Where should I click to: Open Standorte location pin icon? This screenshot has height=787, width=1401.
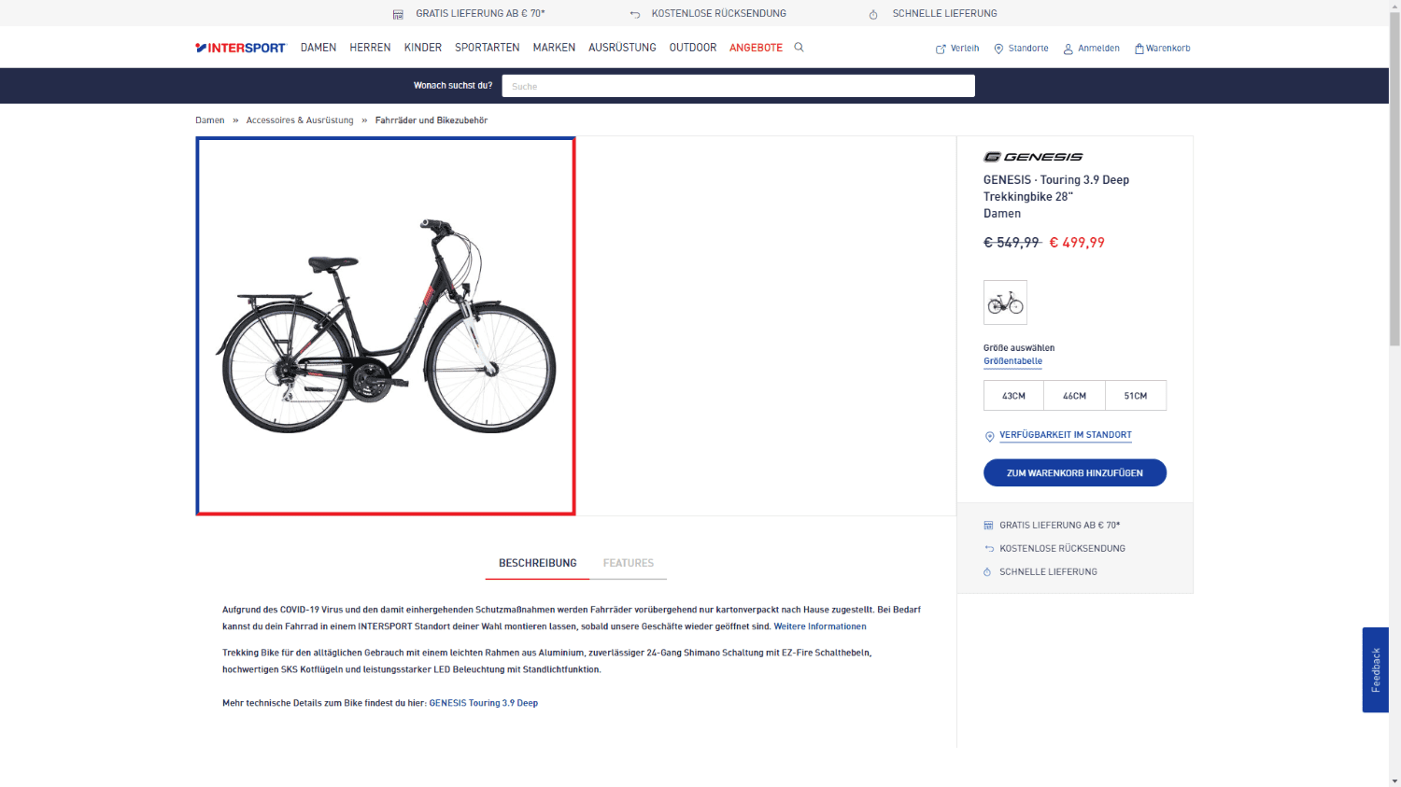click(x=998, y=49)
